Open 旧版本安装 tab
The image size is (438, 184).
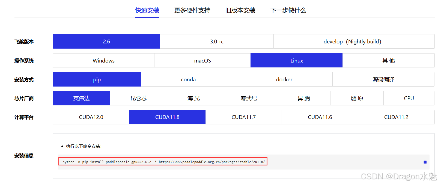(240, 10)
